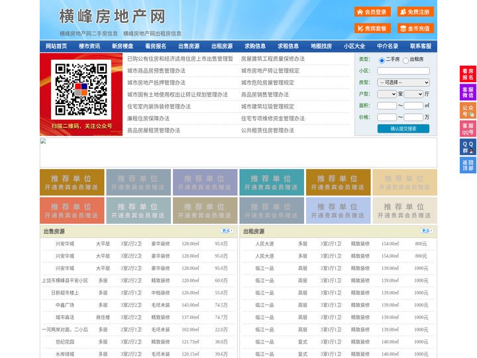This screenshot has height=358, width=477.
Task: Open 看房报名 nav item
Action: click(x=156, y=46)
